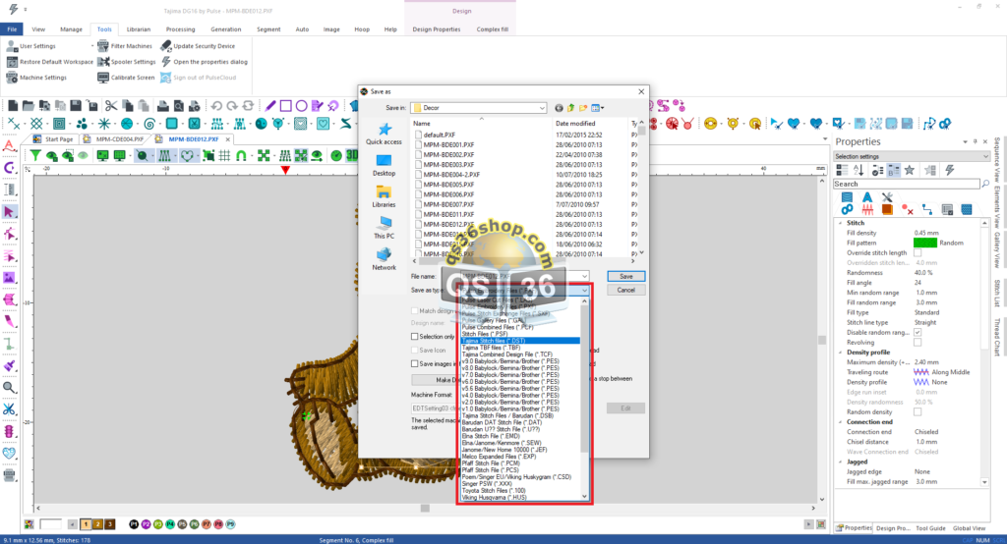
Task: Open the File menu
Action: (x=12, y=28)
